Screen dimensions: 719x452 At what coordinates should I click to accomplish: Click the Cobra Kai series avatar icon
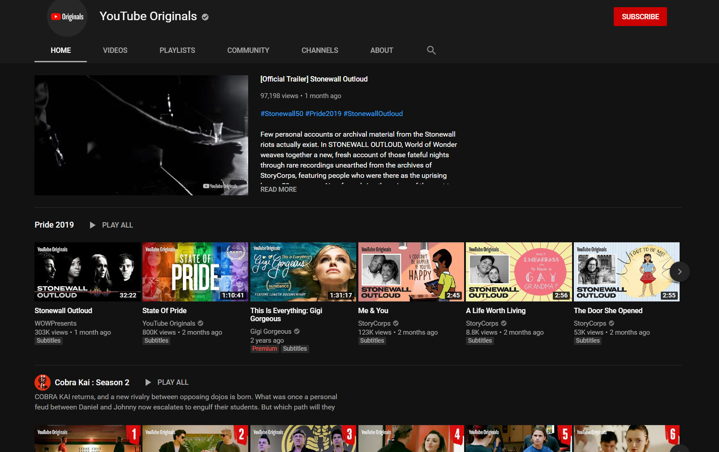click(42, 383)
